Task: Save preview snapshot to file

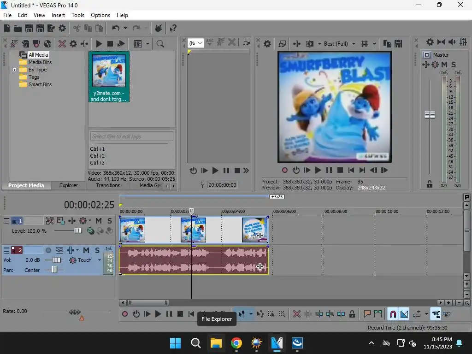Action: (398, 44)
